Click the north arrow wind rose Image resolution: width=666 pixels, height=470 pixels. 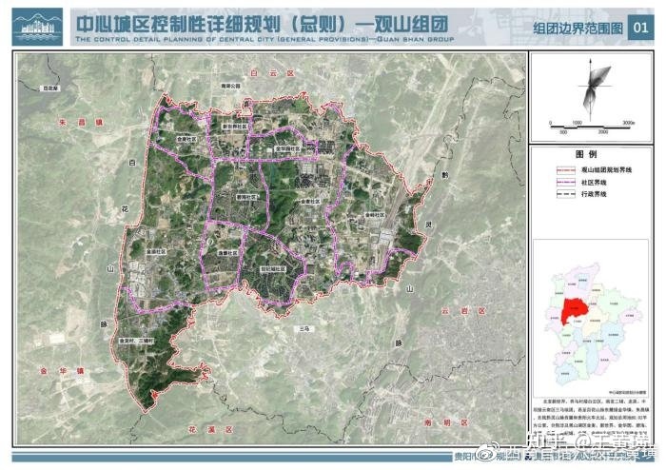593,88
